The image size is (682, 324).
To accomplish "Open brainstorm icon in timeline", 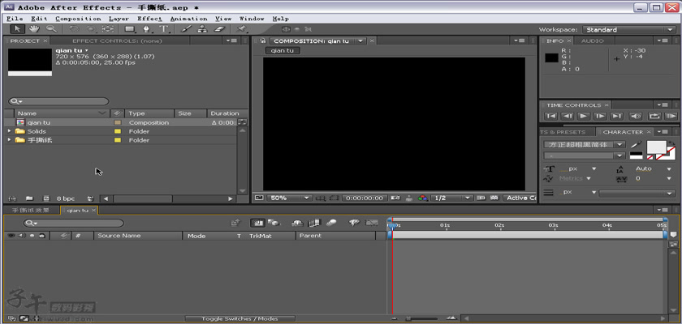I will click(x=354, y=223).
